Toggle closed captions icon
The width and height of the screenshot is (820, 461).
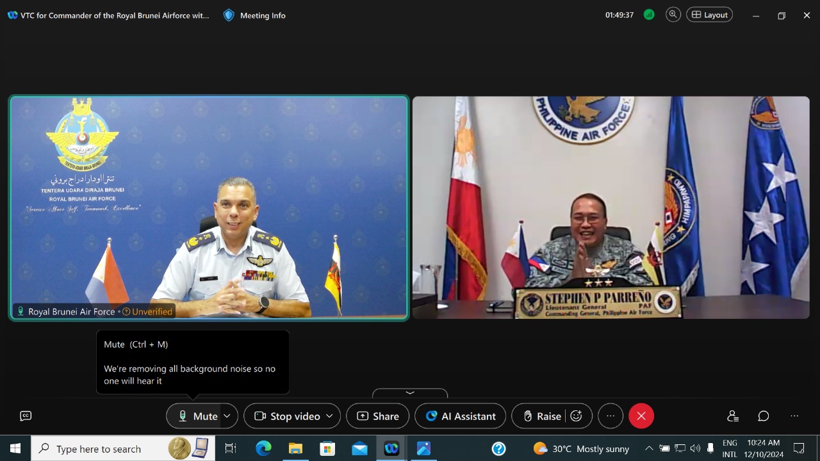(26, 416)
